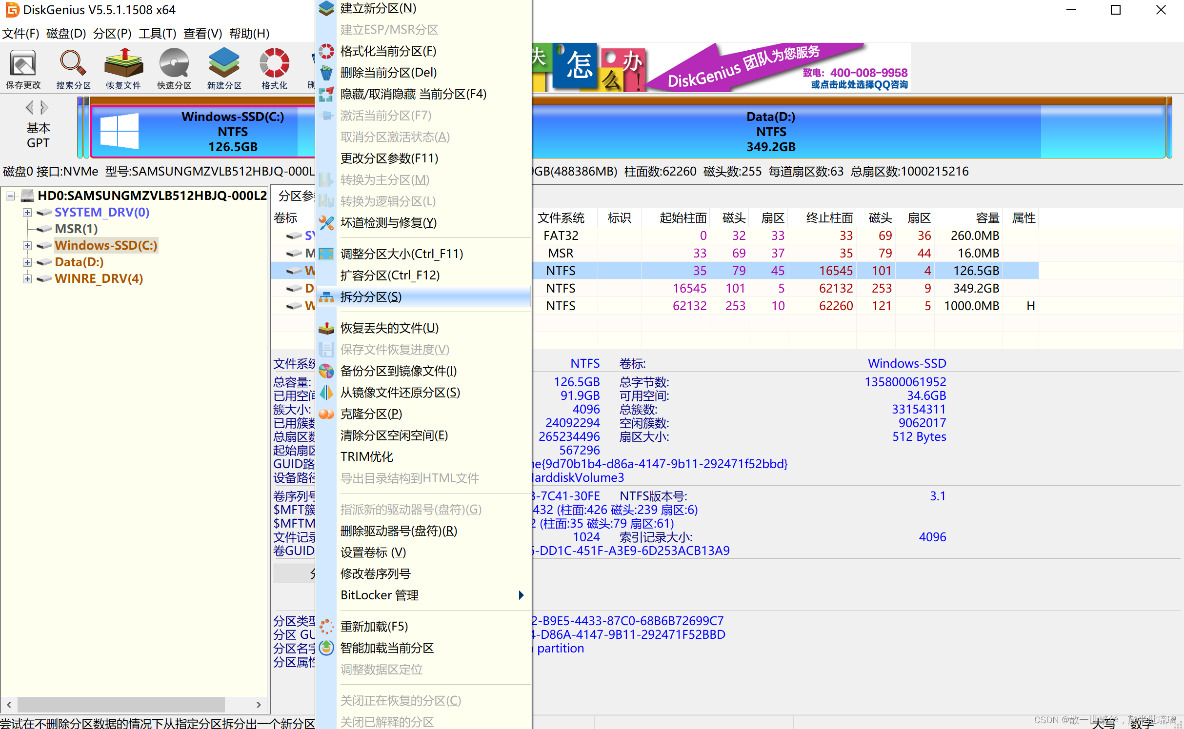This screenshot has width=1184, height=729.
Task: Click the previous disk left arrow
Action: tap(30, 107)
